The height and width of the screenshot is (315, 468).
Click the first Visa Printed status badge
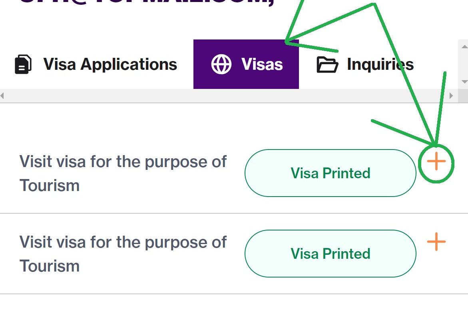tap(331, 173)
